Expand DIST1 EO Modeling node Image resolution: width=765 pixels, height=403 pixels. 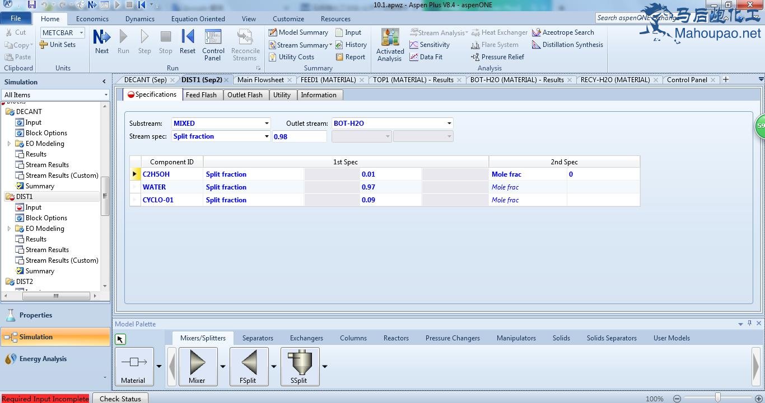[9, 229]
